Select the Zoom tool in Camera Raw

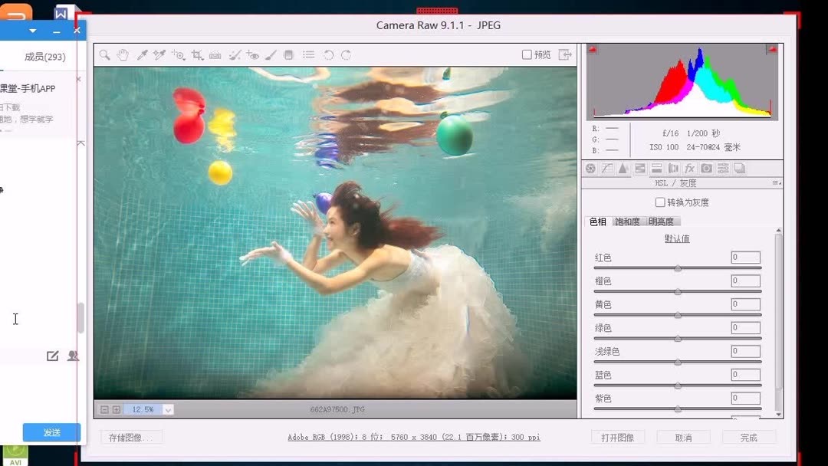click(104, 54)
